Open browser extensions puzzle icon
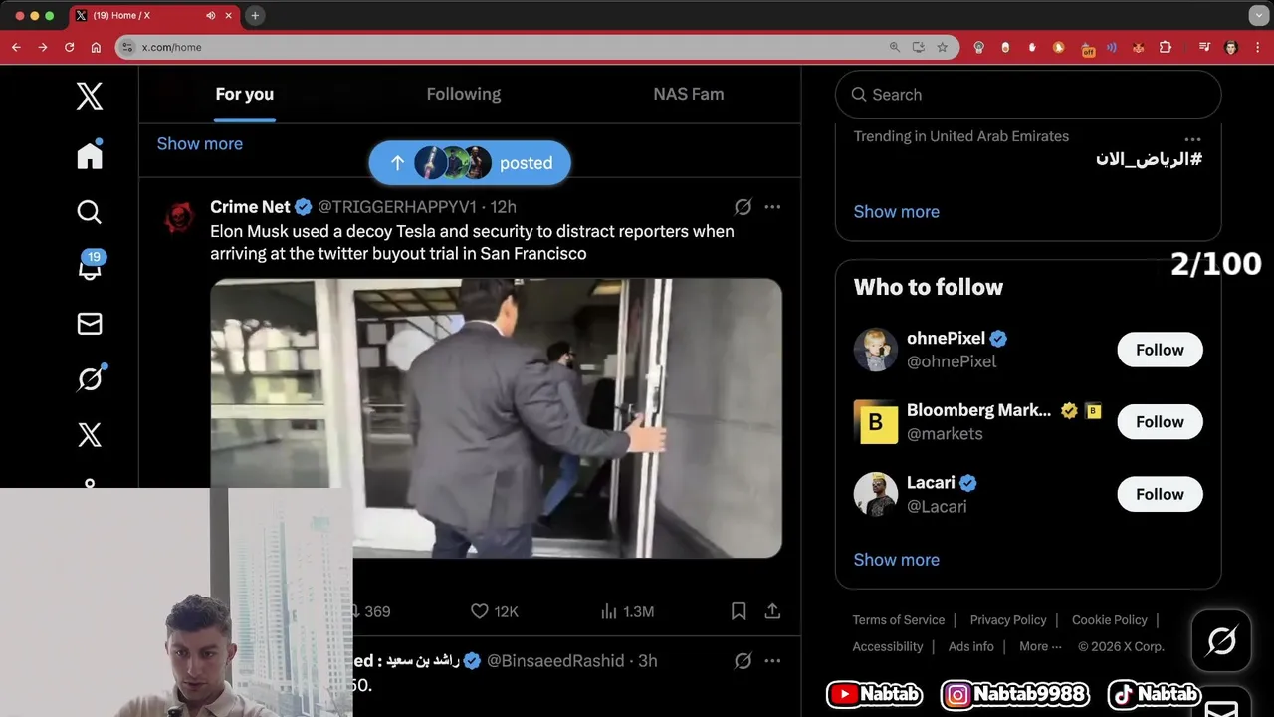The width and height of the screenshot is (1274, 717). (1166, 47)
